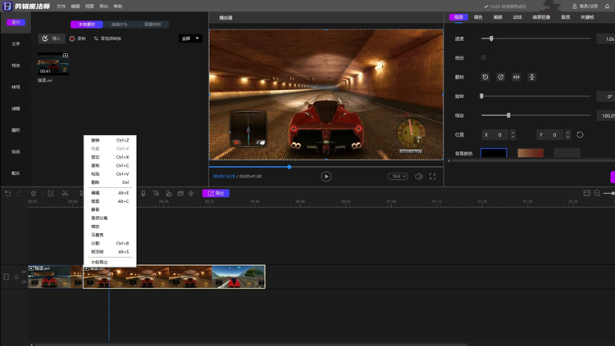
Task: Click the icon right of the text-to-speech tool
Action: pos(169,193)
